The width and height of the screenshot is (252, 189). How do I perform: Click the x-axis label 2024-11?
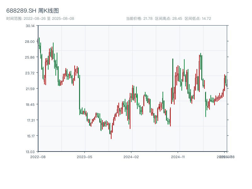click(178, 157)
